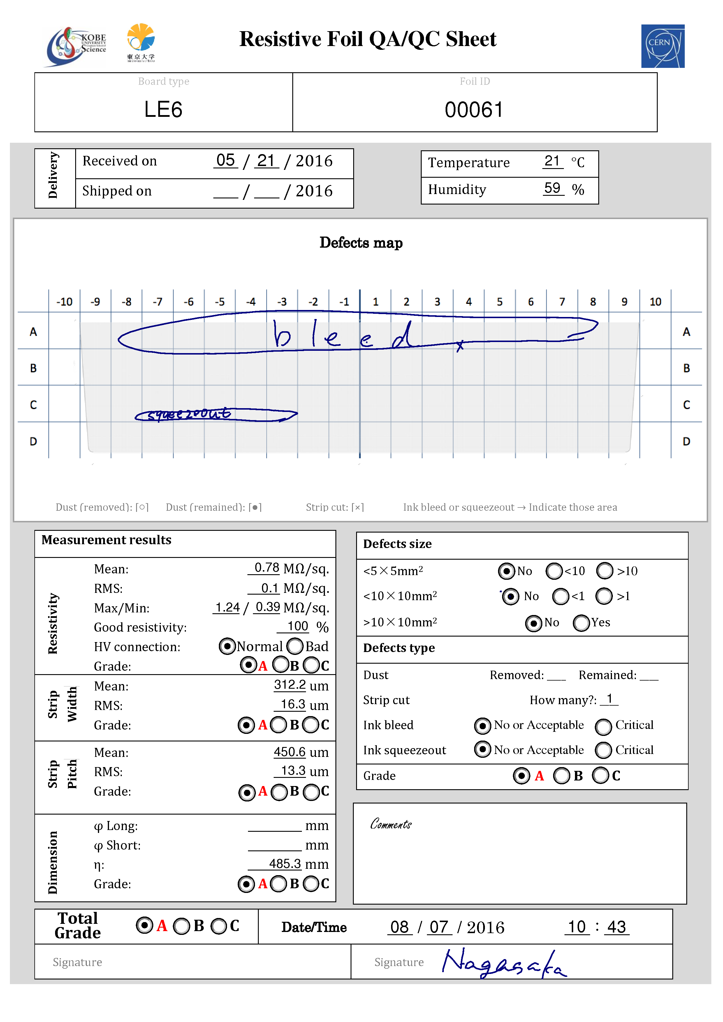
Task: Choose <10 for <5×5mm² defects
Action: [554, 571]
